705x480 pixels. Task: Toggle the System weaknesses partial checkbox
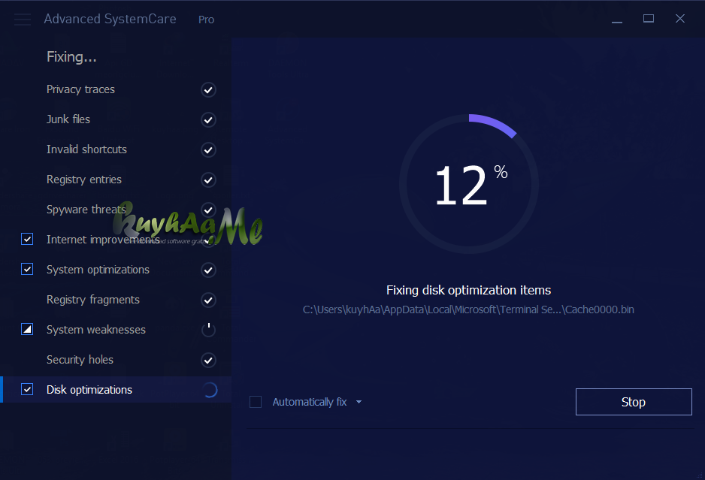point(27,330)
